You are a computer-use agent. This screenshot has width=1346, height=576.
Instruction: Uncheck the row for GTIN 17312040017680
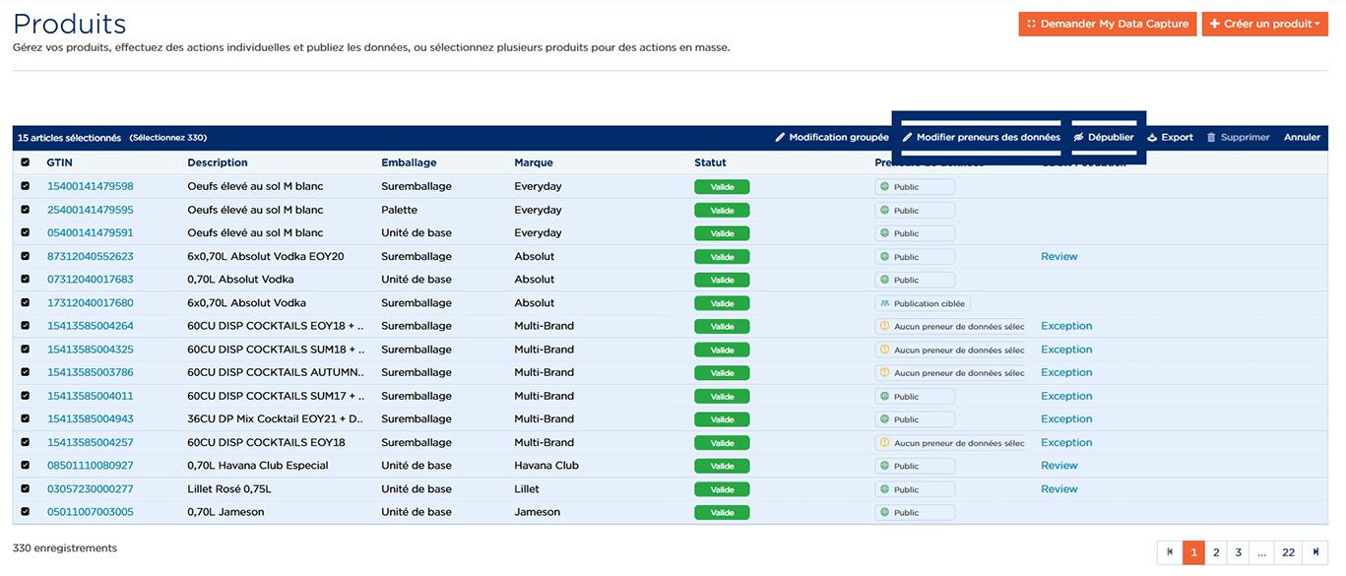coord(26,303)
